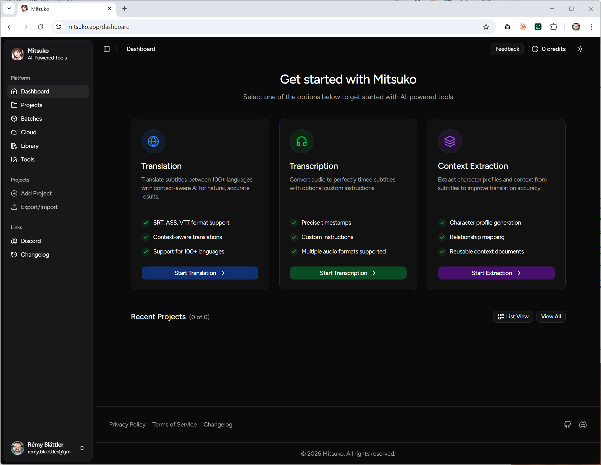Click the user avatar in sidebar

click(18, 448)
